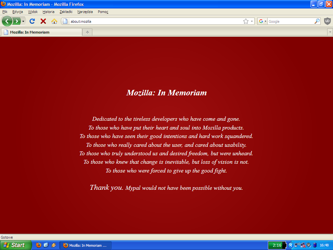Open the Windows Start menu
This screenshot has width=333, height=250.
(15, 245)
